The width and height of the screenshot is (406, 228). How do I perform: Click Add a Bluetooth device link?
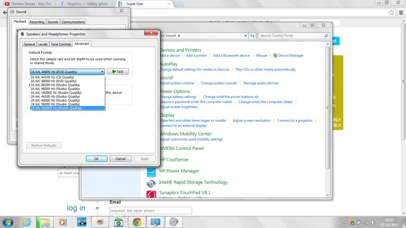231,55
